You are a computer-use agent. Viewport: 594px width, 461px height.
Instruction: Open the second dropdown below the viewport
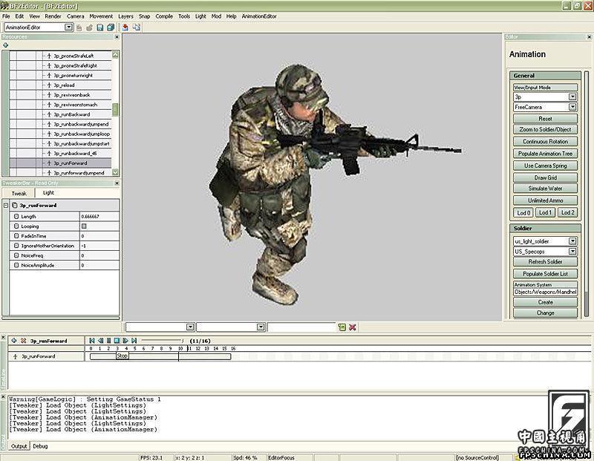tap(261, 327)
